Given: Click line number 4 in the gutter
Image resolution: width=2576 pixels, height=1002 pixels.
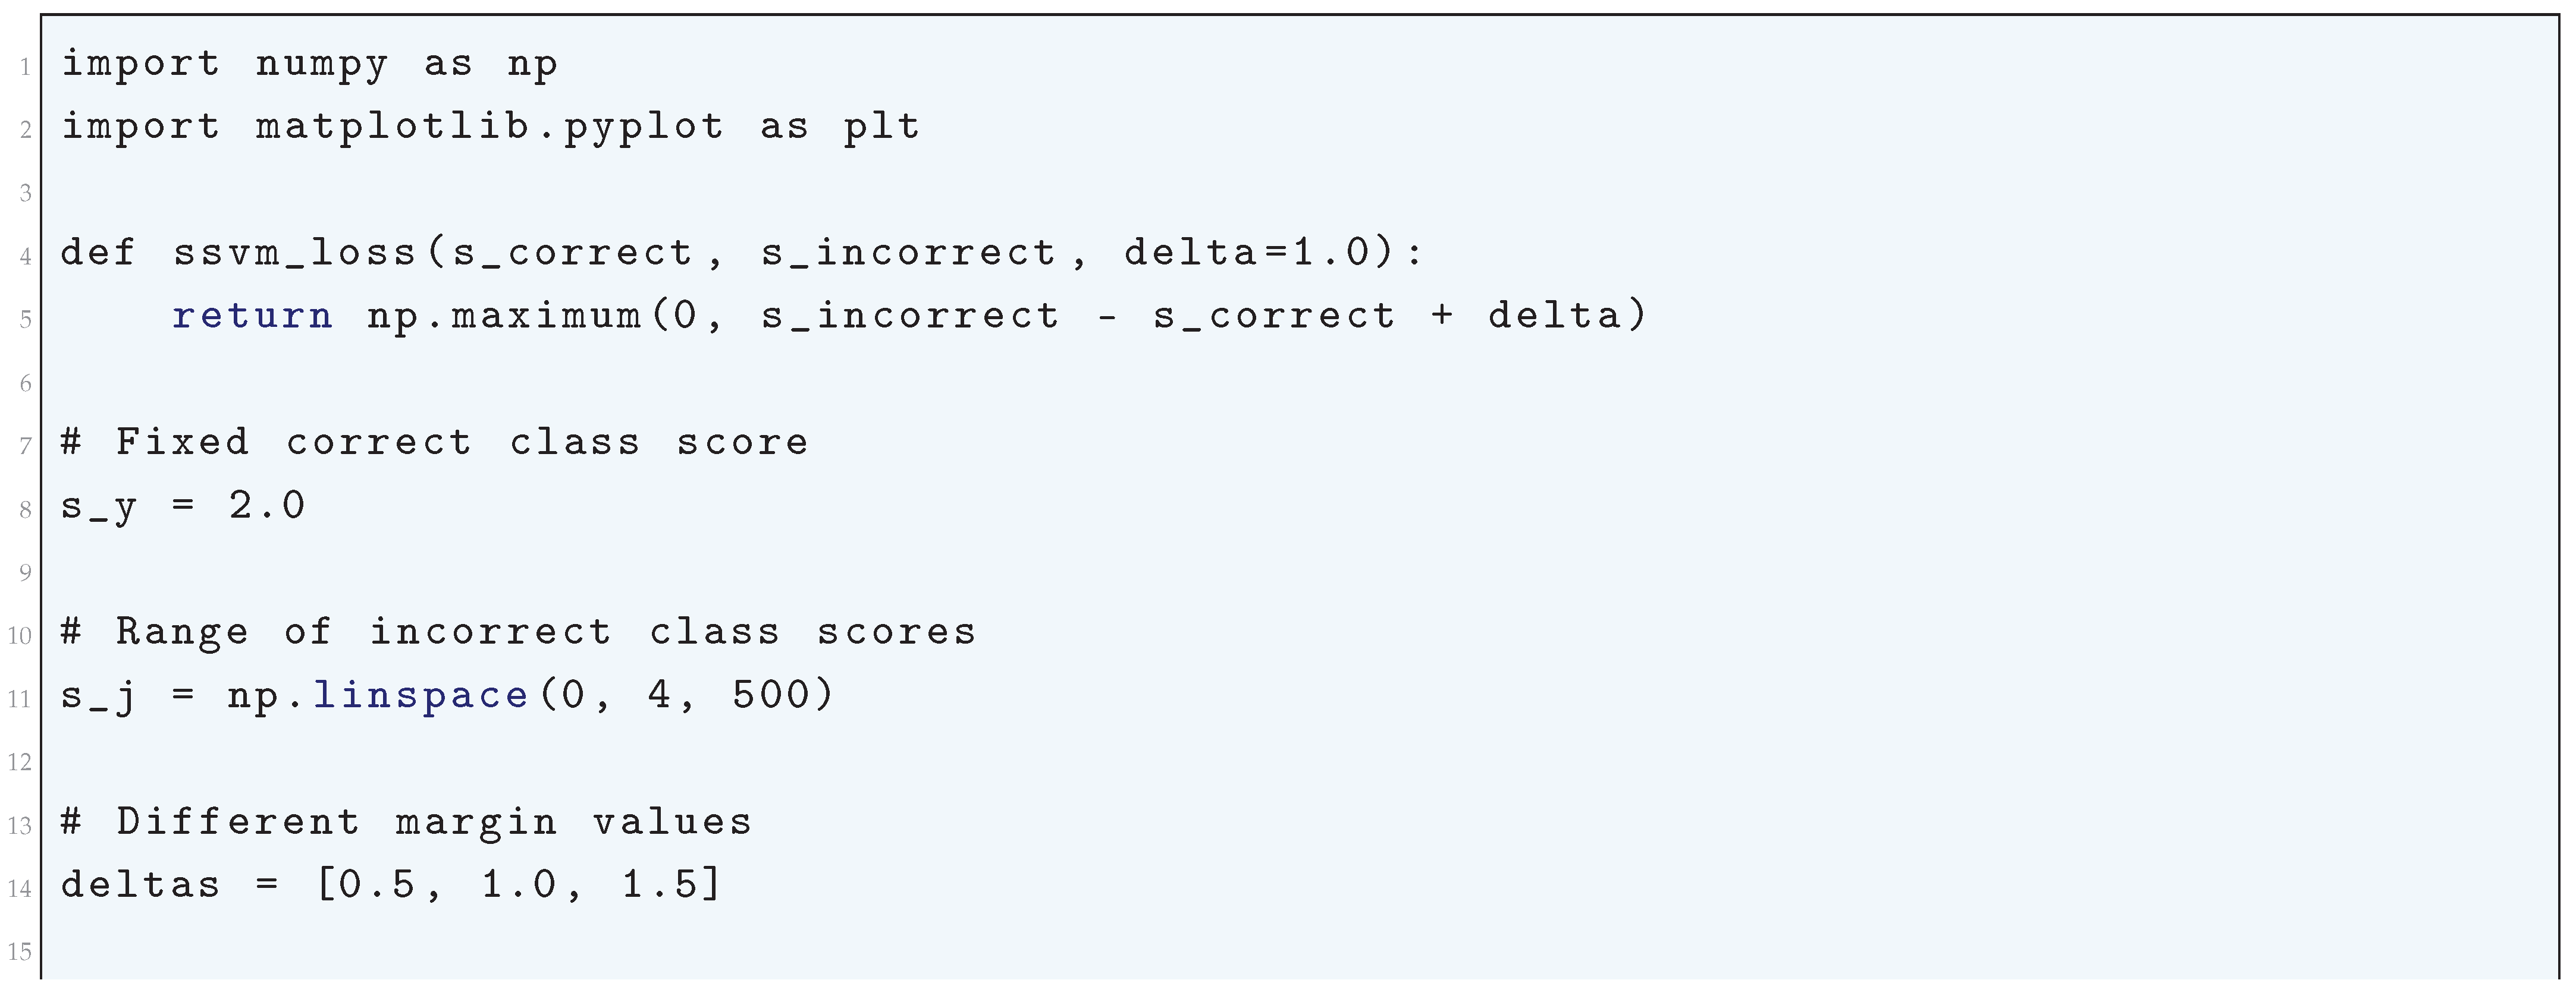Looking at the screenshot, I should point(25,258).
